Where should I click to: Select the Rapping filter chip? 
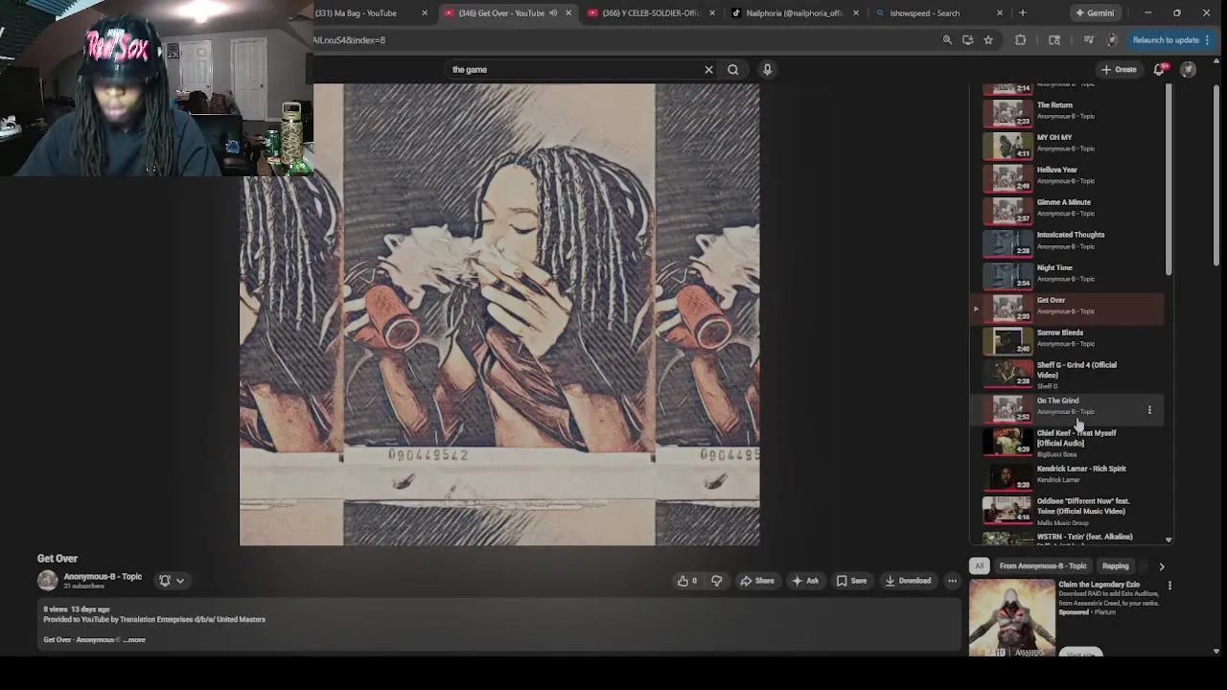(1115, 566)
